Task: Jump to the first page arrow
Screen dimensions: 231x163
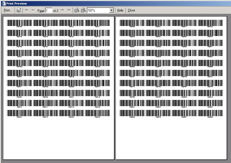Action: click(x=27, y=10)
